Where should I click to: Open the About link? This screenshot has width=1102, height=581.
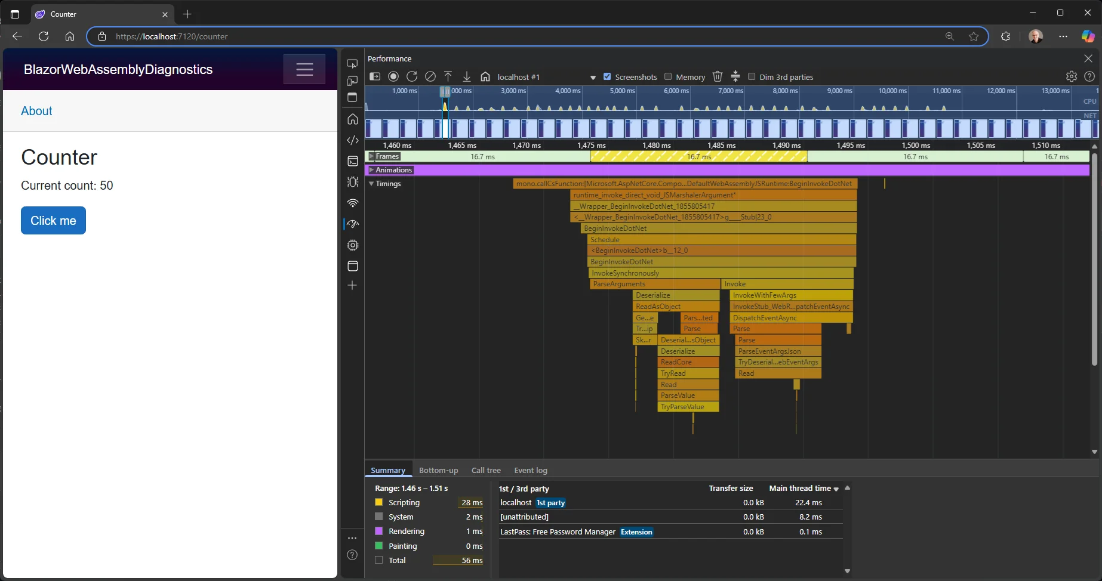click(x=36, y=111)
